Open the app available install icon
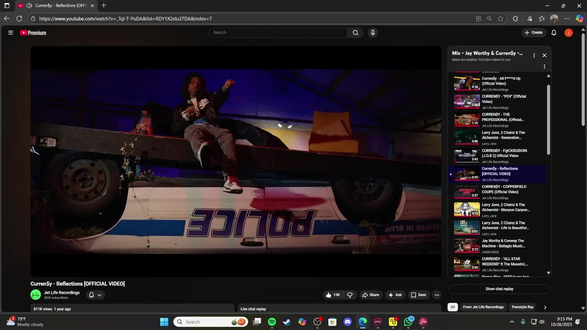The height and width of the screenshot is (330, 587). click(478, 19)
